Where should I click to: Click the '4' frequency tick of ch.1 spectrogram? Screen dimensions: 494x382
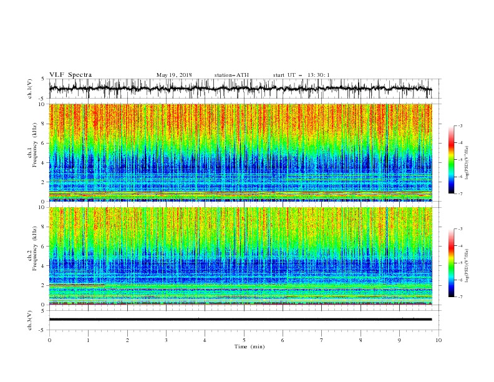44,163
